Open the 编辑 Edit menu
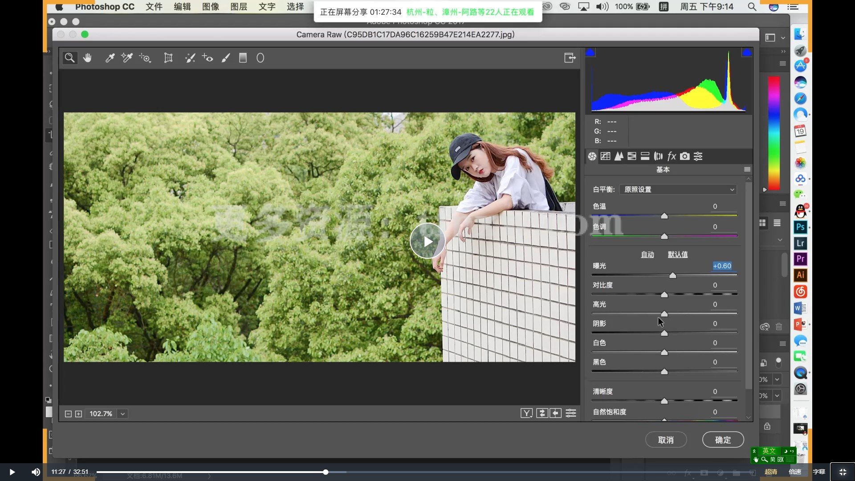855x481 pixels. (182, 7)
